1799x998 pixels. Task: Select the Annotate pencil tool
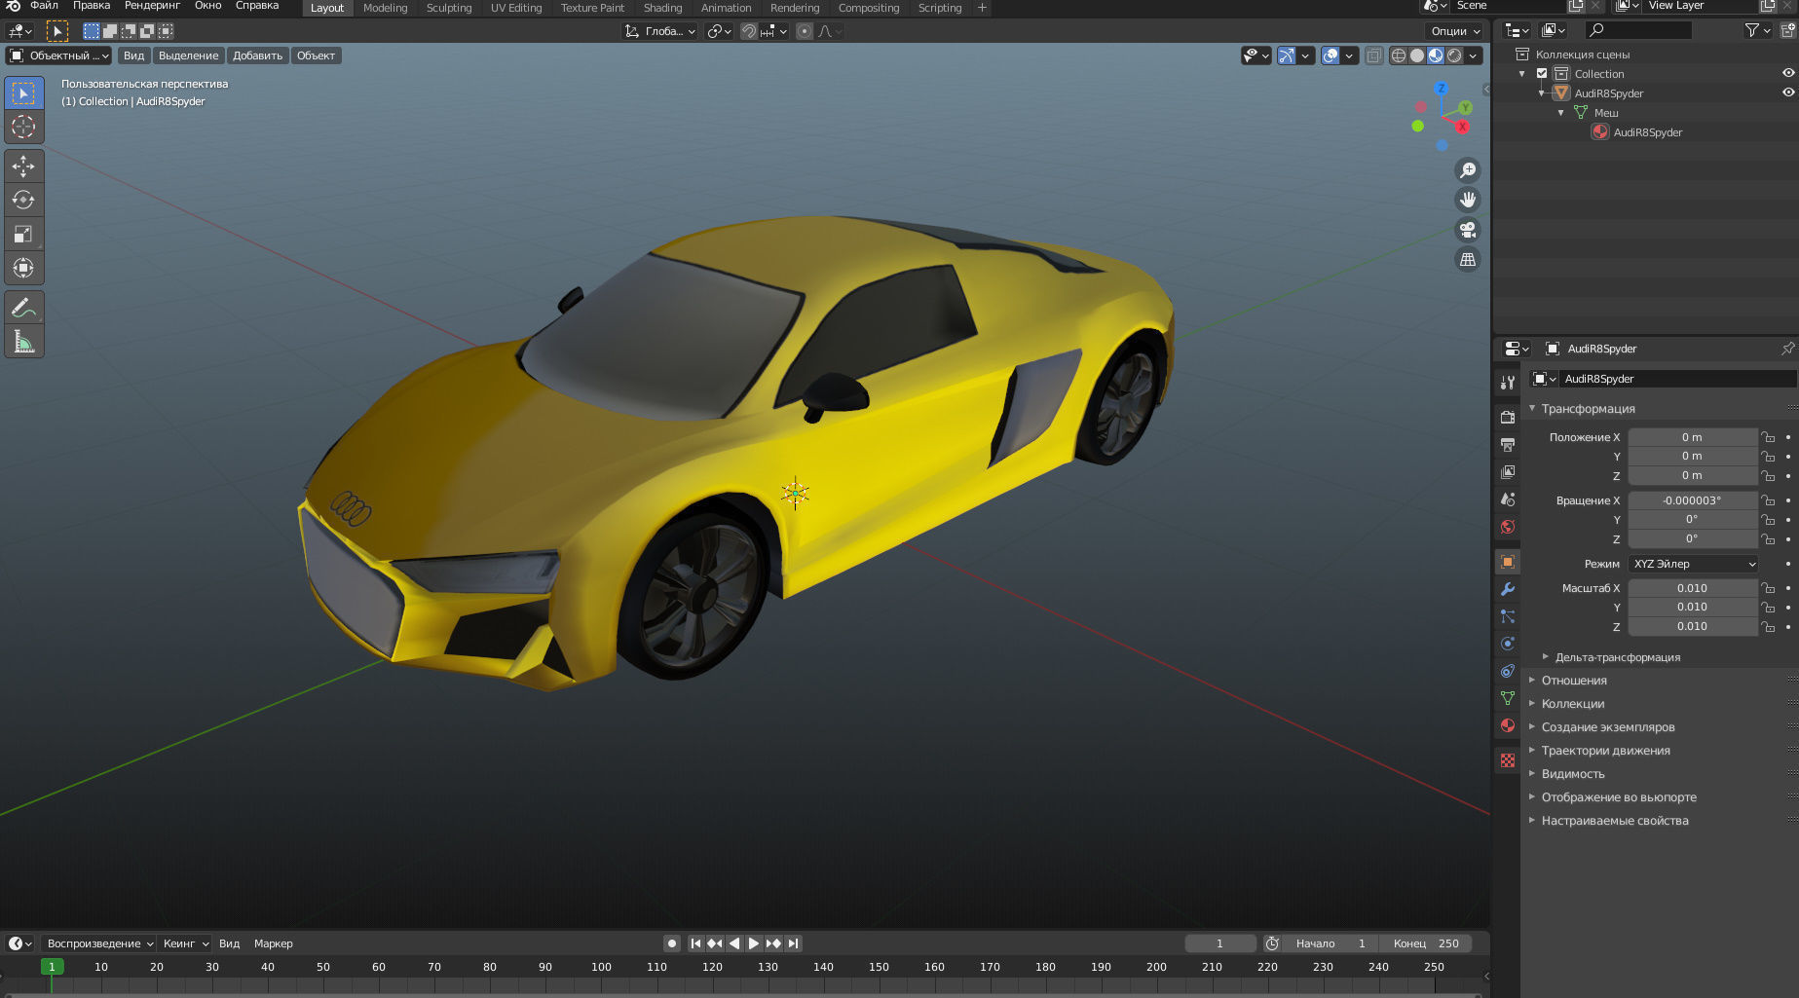(x=23, y=308)
